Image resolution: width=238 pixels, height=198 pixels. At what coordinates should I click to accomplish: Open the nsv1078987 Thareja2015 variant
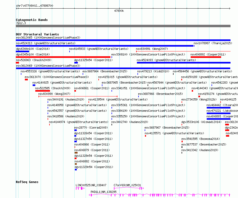(x=213, y=43)
